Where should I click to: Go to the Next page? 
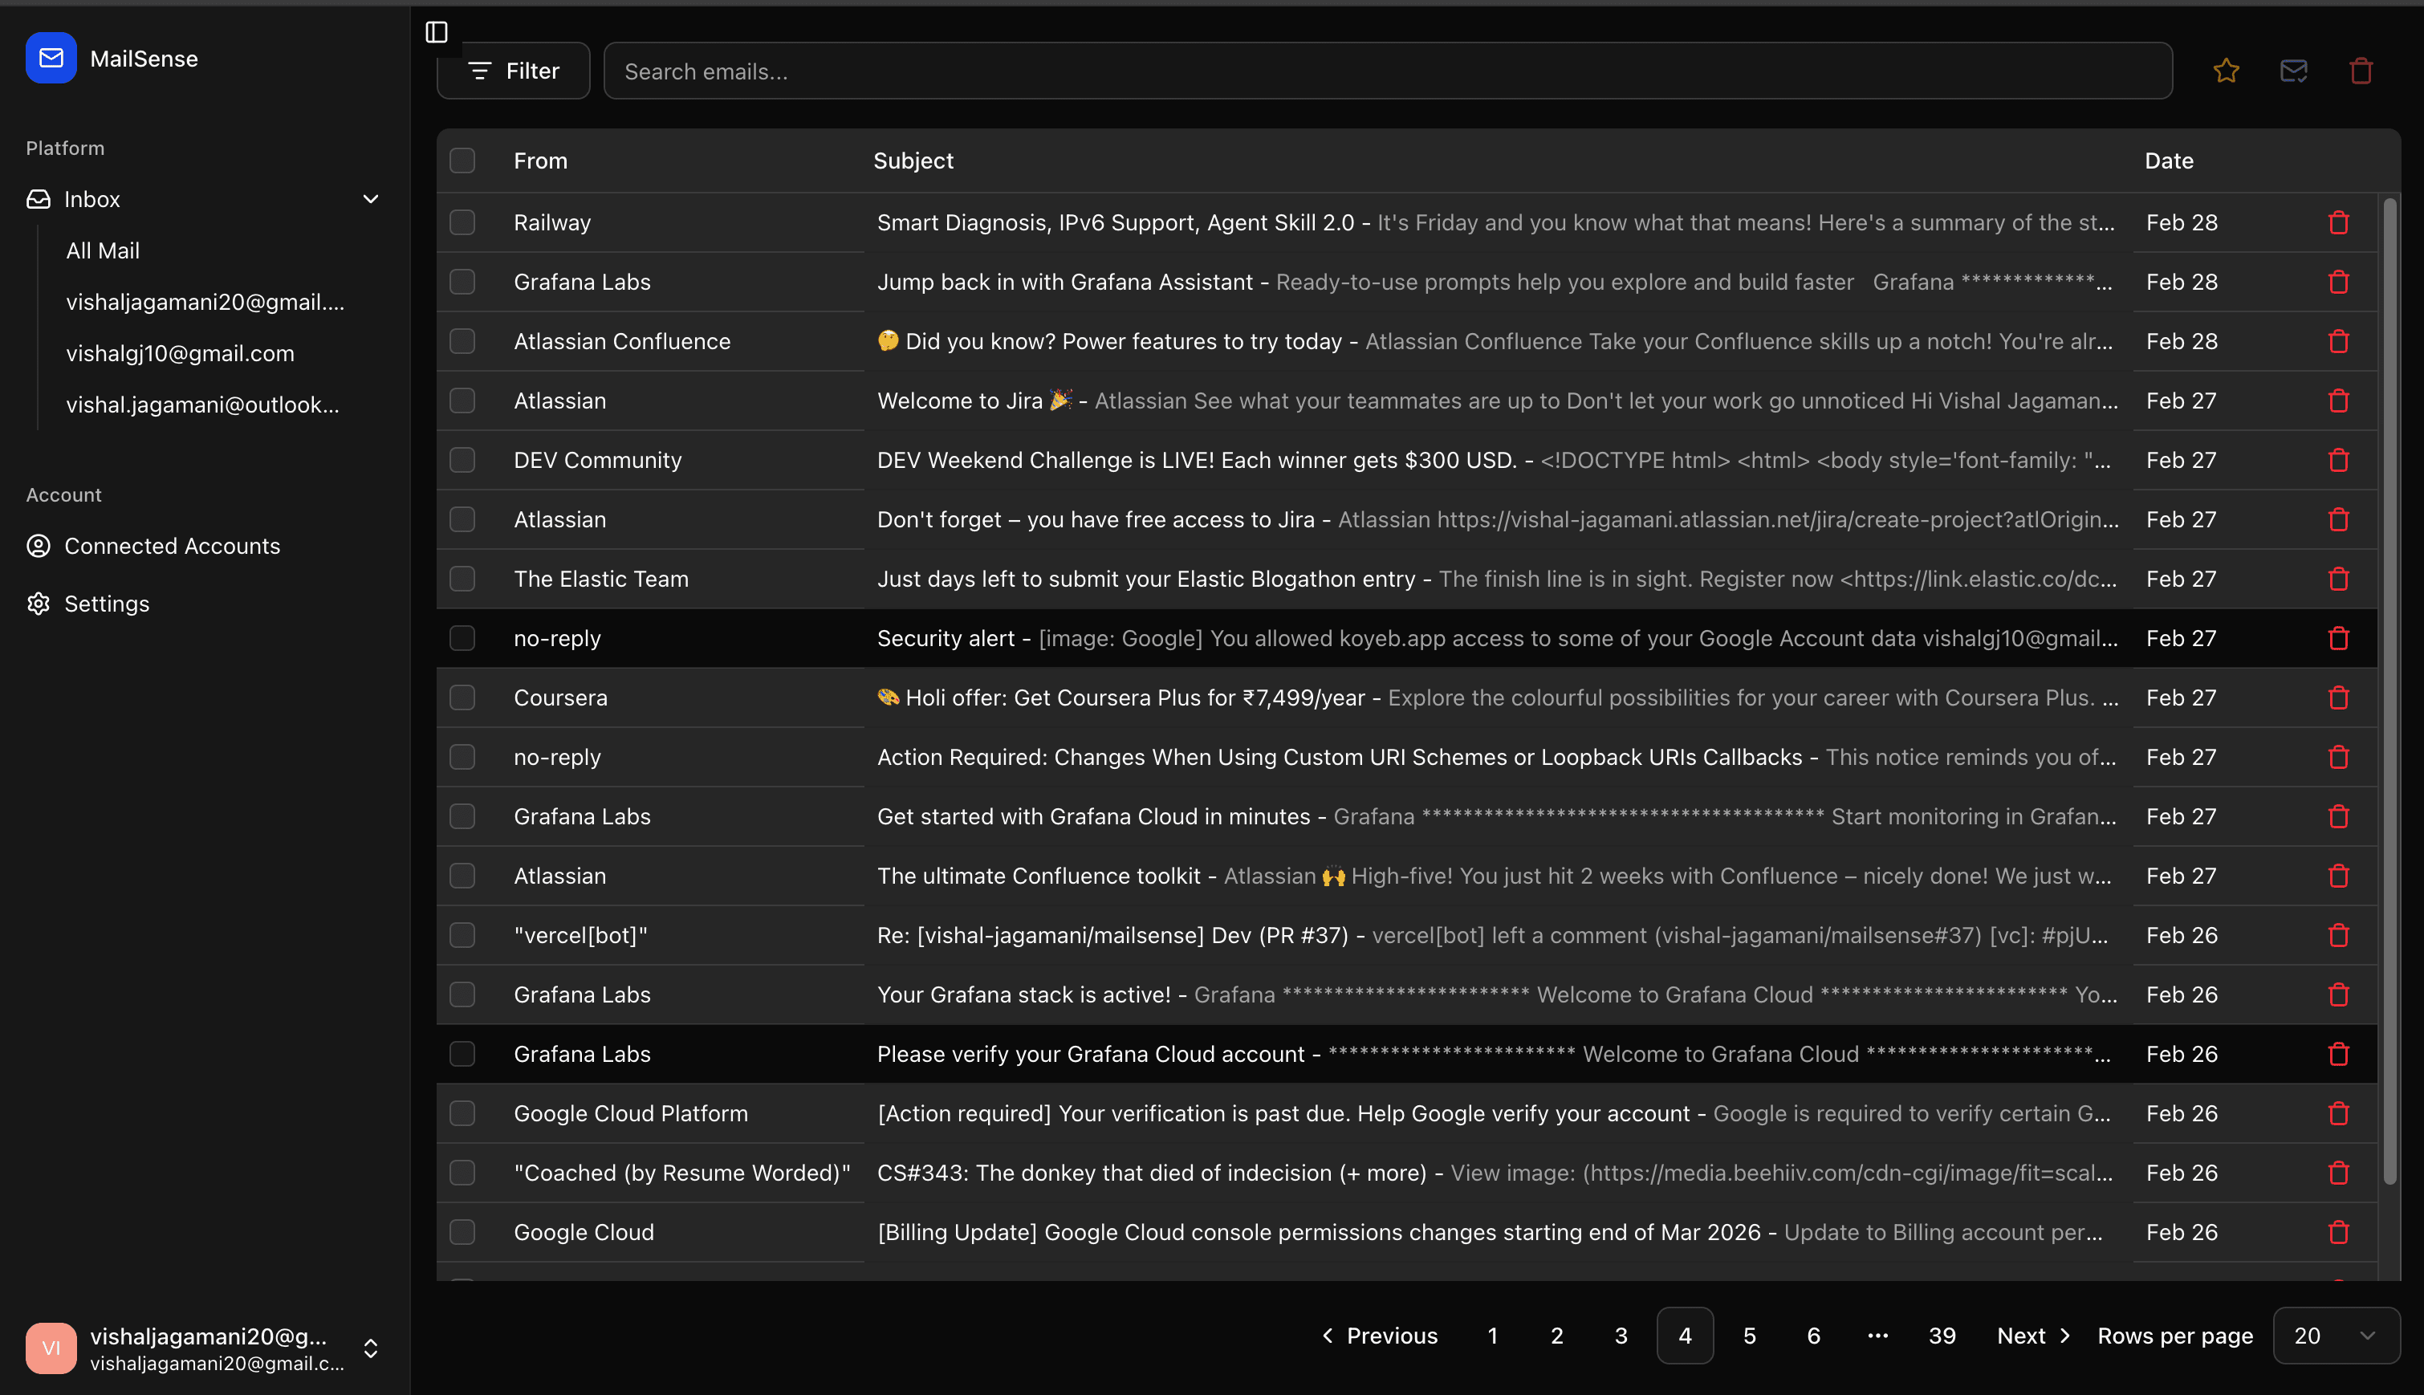click(x=2032, y=1335)
